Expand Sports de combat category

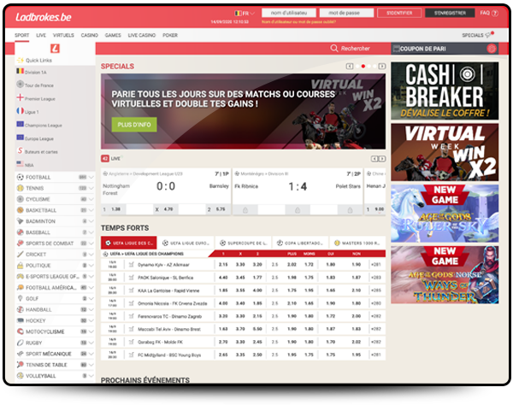(91, 244)
